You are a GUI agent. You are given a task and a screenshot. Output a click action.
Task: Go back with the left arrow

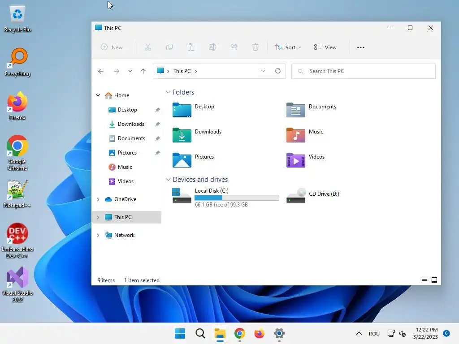[101, 71]
